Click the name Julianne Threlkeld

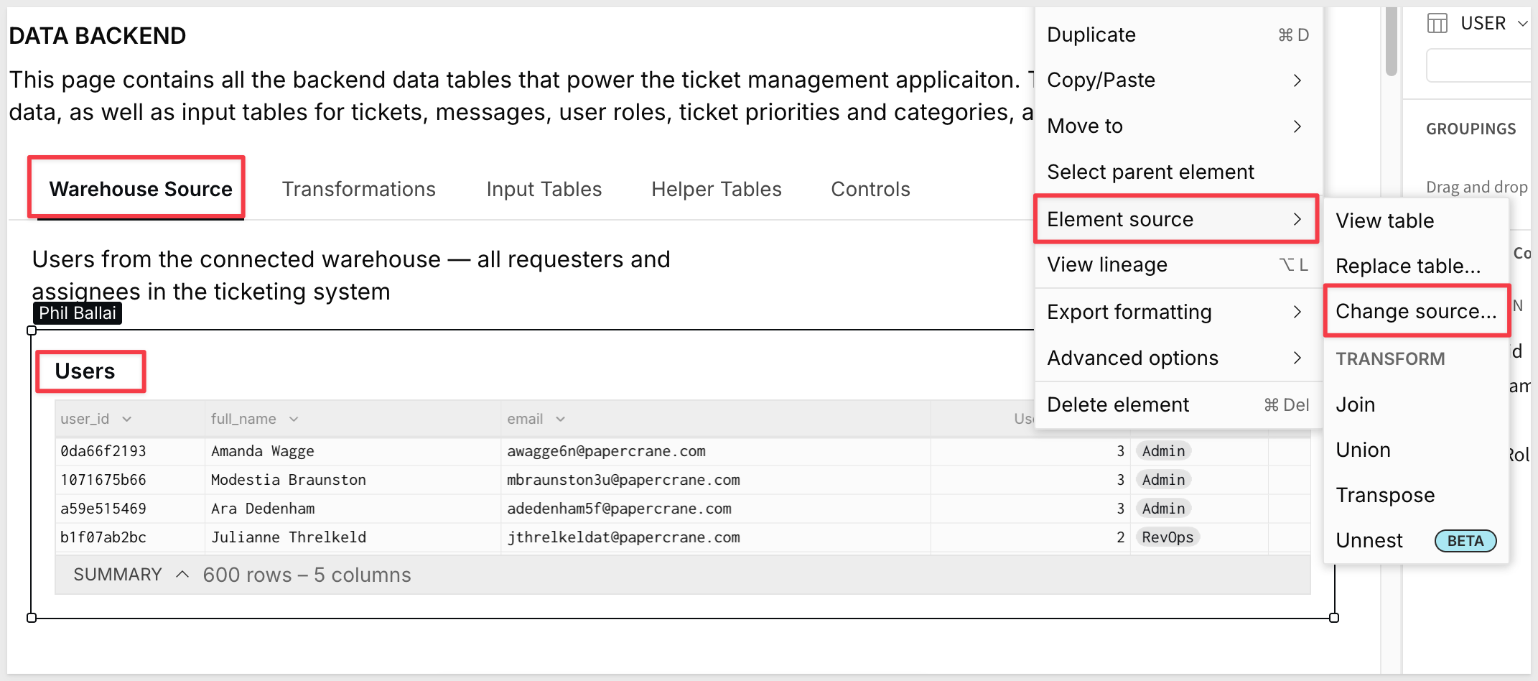(x=289, y=537)
